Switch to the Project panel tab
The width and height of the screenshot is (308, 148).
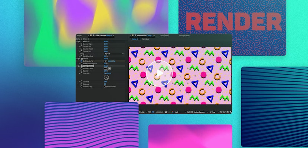point(79,36)
